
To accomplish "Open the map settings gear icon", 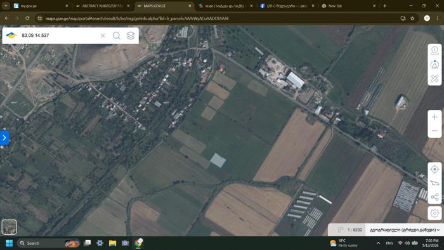I will click(x=434, y=213).
